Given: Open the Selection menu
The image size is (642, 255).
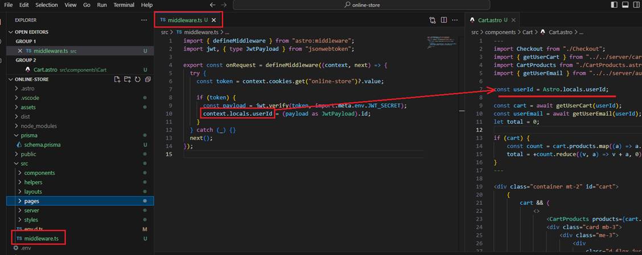Looking at the screenshot, I should click(46, 5).
